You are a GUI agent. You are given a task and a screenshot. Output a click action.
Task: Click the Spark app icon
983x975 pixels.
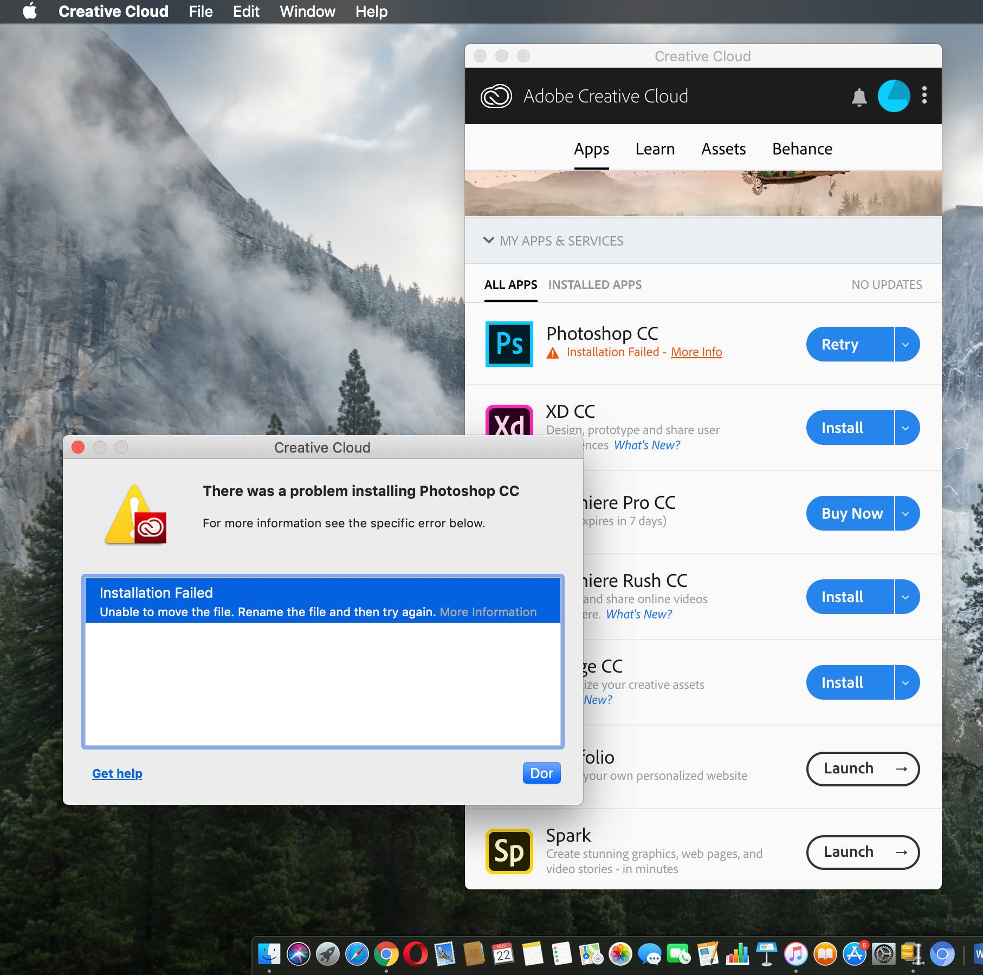[x=509, y=851]
